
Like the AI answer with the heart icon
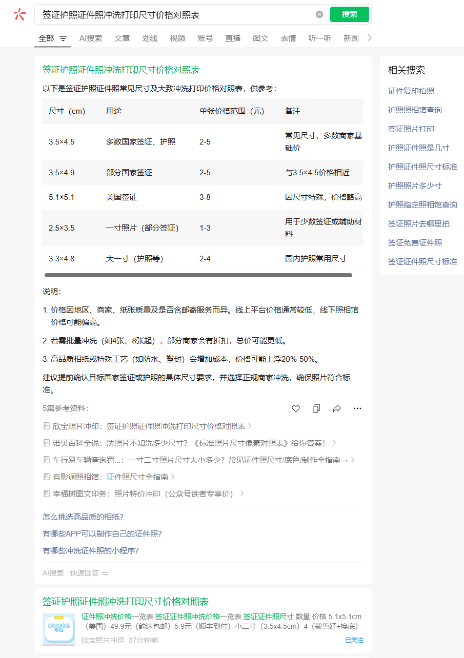296,408
